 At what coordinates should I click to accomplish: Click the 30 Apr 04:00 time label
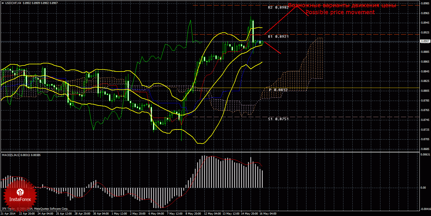tap(100, 214)
